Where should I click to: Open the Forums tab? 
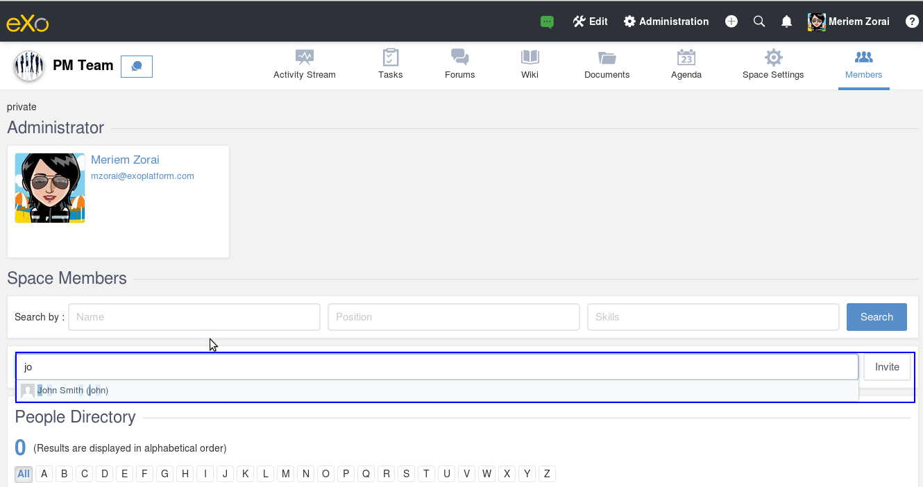(460, 65)
